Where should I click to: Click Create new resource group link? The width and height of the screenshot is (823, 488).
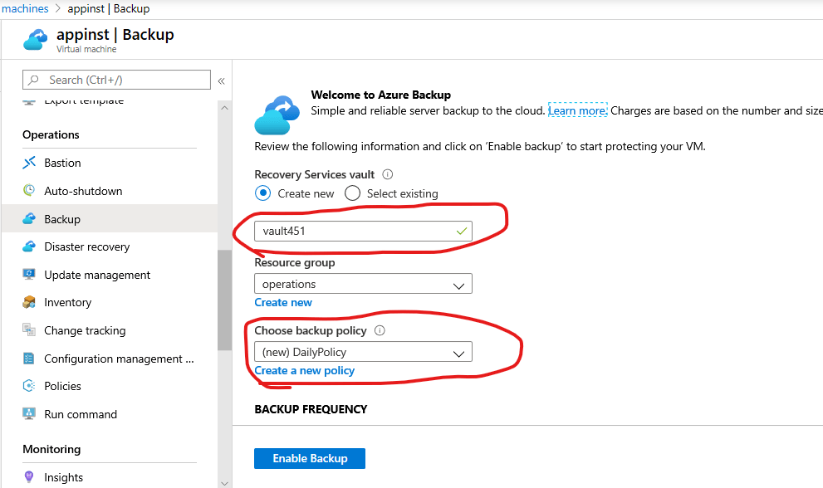click(x=283, y=302)
